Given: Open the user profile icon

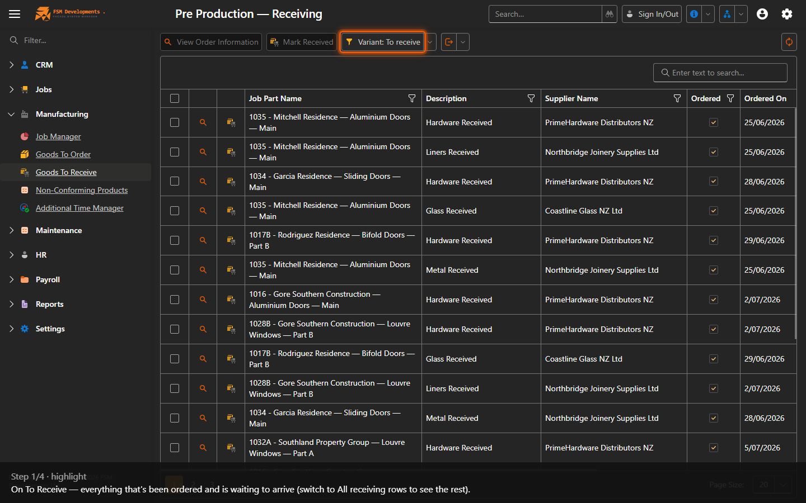Looking at the screenshot, I should pyautogui.click(x=762, y=14).
